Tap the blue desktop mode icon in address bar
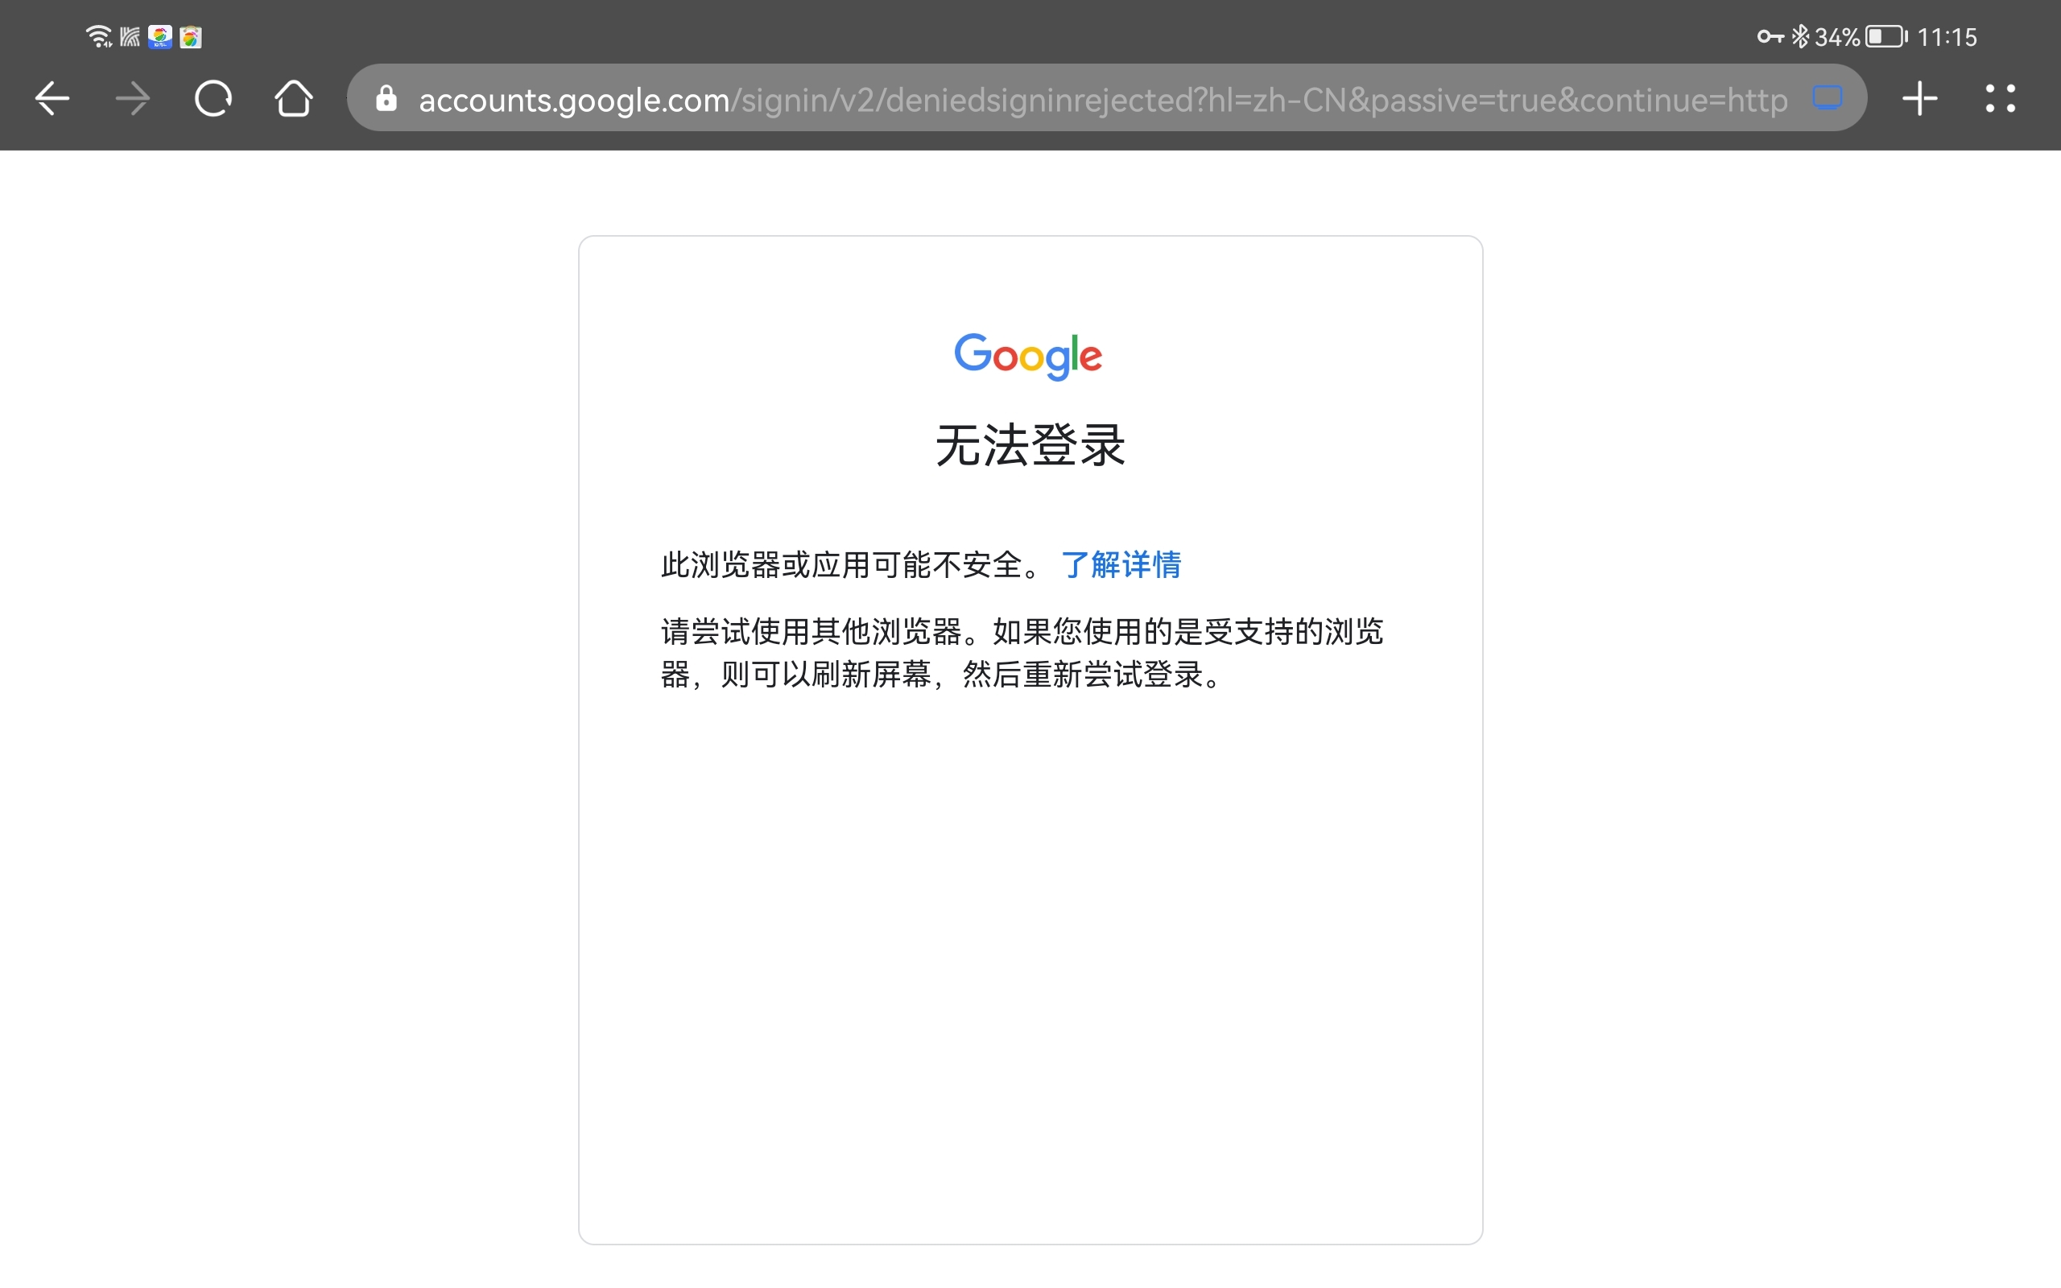 click(1828, 98)
